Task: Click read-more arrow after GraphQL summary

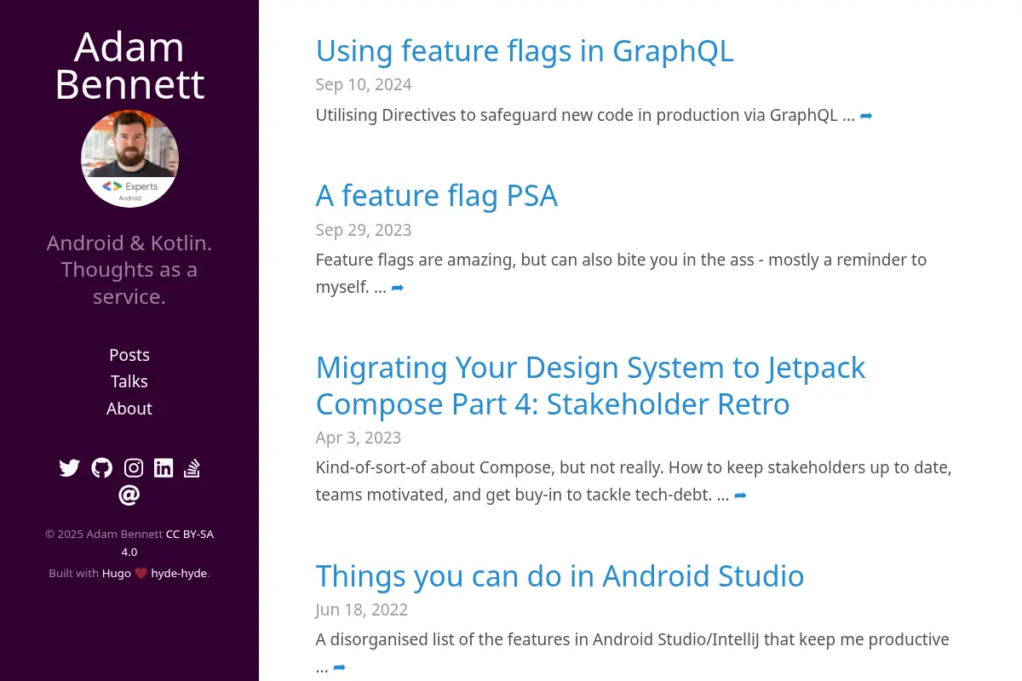Action: (x=866, y=115)
